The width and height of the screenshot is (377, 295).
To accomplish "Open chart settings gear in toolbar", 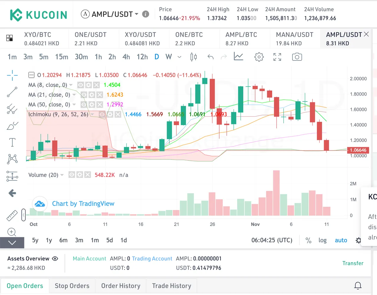I will coord(259,57).
